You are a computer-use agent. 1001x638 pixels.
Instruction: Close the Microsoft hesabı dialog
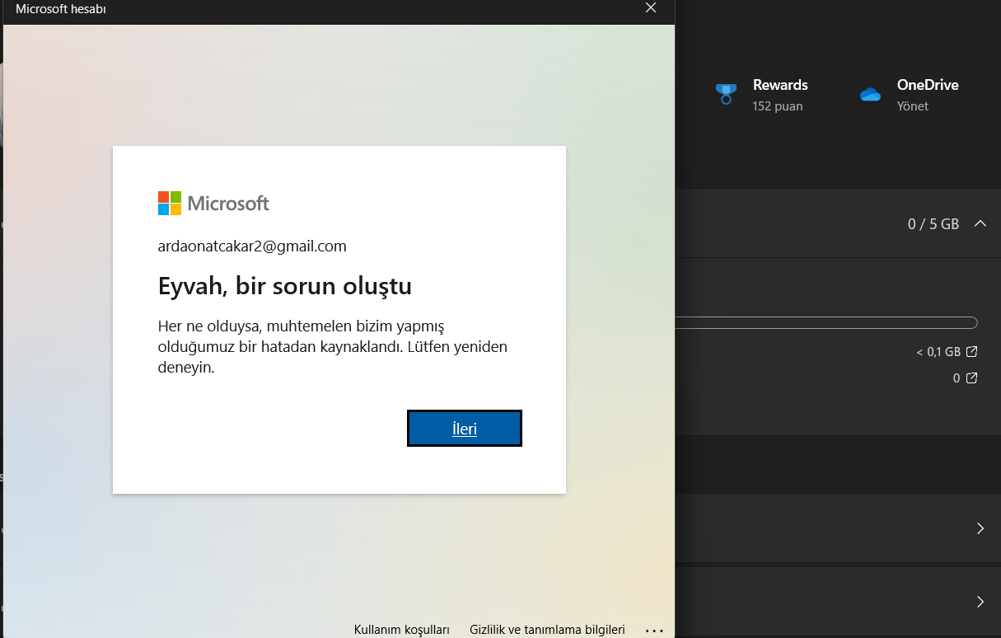pyautogui.click(x=651, y=8)
